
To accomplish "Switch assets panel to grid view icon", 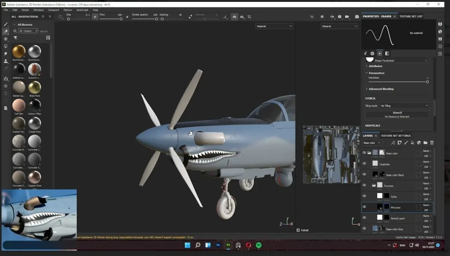I will pos(48,38).
